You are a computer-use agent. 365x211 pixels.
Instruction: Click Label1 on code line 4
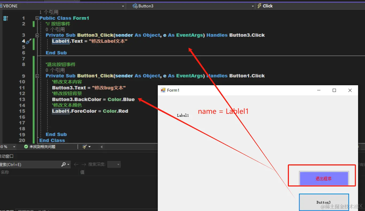click(x=61, y=41)
